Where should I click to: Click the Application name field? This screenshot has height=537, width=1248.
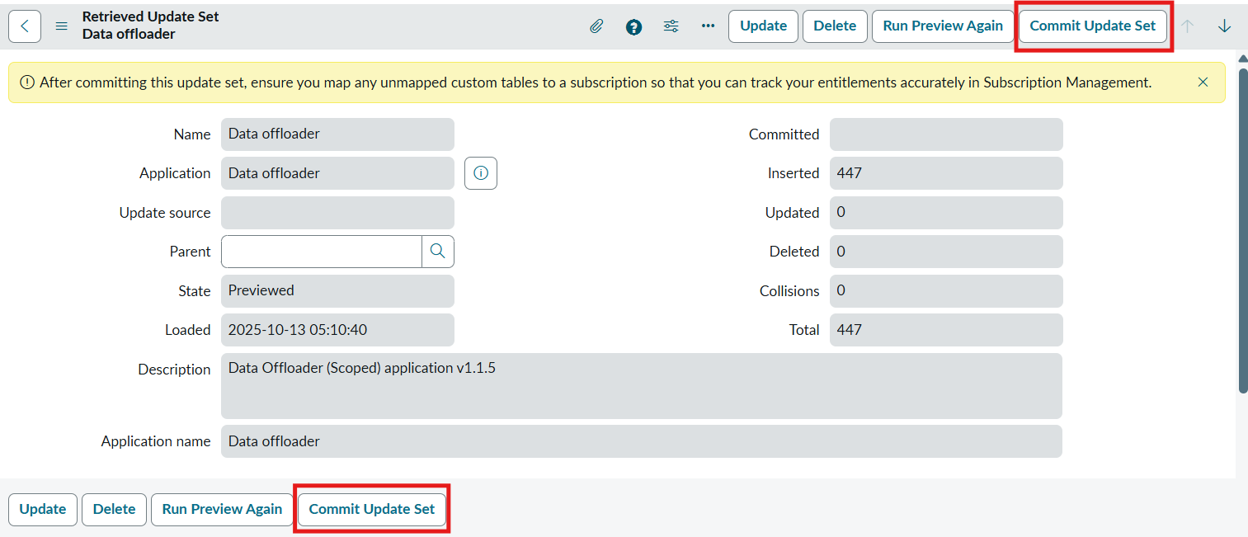pyautogui.click(x=642, y=441)
